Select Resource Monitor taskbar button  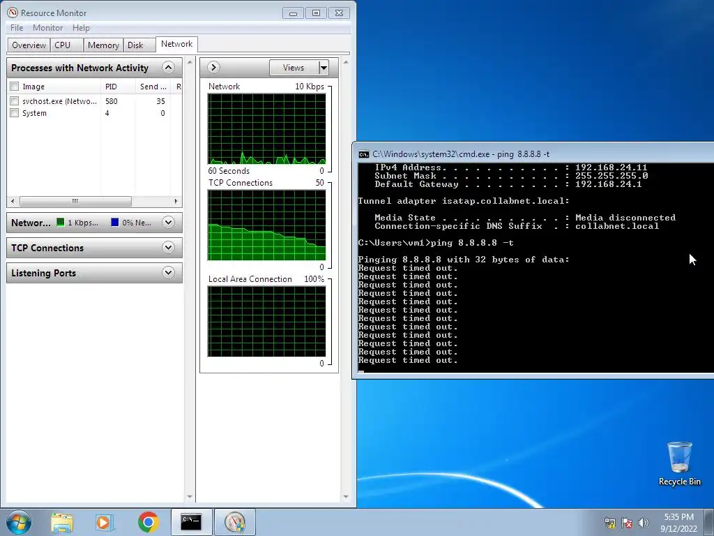click(234, 522)
